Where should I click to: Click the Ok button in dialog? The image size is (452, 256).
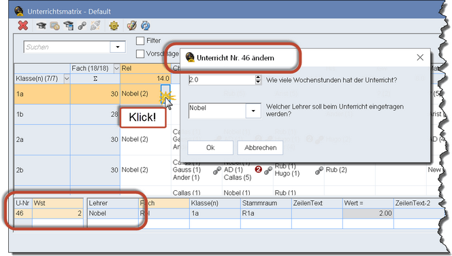pyautogui.click(x=210, y=147)
